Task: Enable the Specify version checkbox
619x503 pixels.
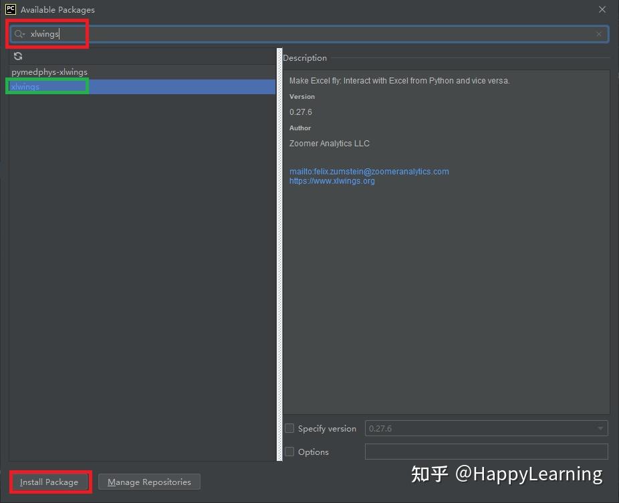Action: click(289, 428)
